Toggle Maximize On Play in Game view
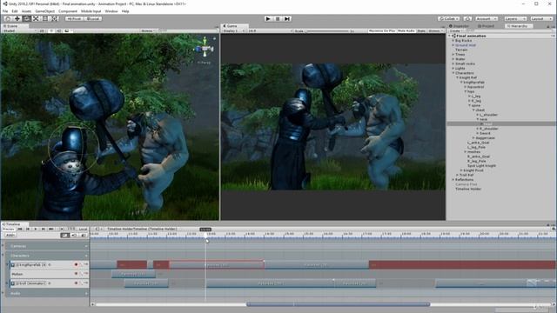Screen dimensions: 557x313 pos(382,31)
